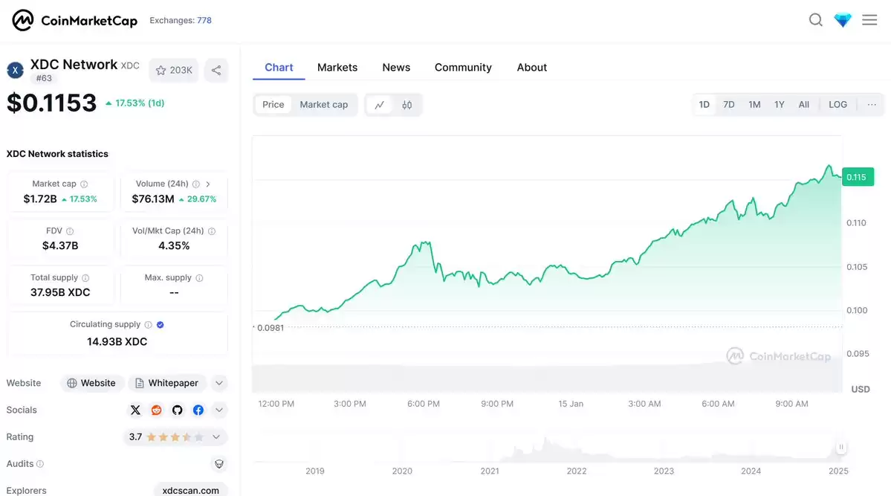Click info icon next to Total supply
This screenshot has height=496, width=891.
(85, 278)
